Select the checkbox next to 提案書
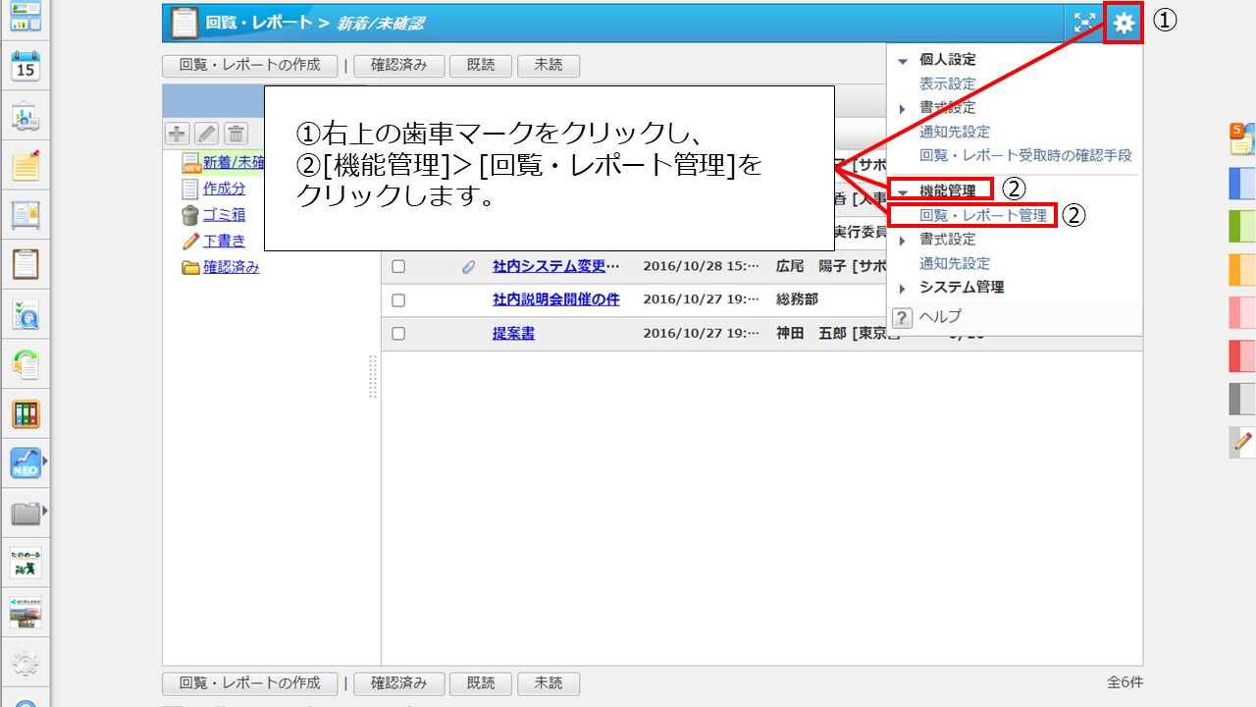 point(398,334)
